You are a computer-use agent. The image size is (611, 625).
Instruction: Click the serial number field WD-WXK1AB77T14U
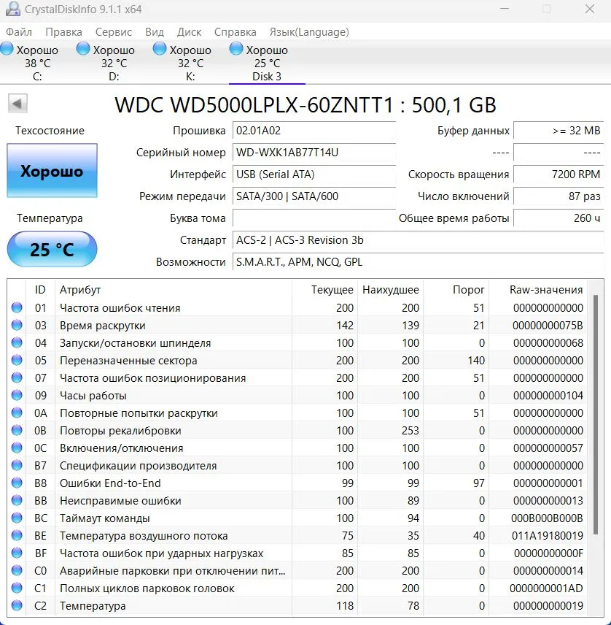click(x=314, y=153)
